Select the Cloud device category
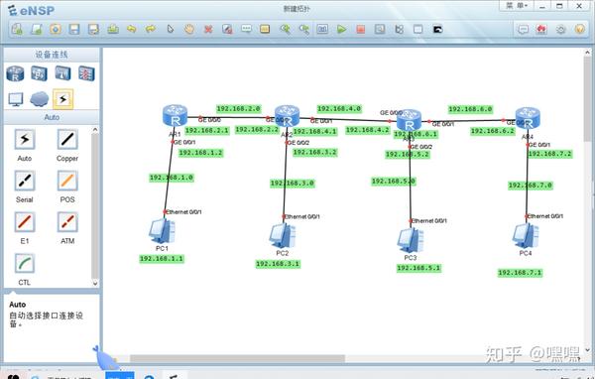The width and height of the screenshot is (595, 379). (x=39, y=99)
